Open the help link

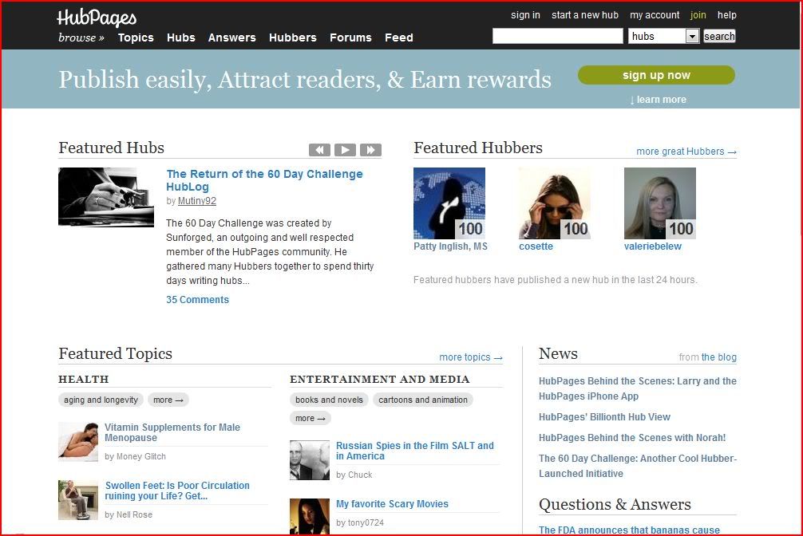pos(726,15)
